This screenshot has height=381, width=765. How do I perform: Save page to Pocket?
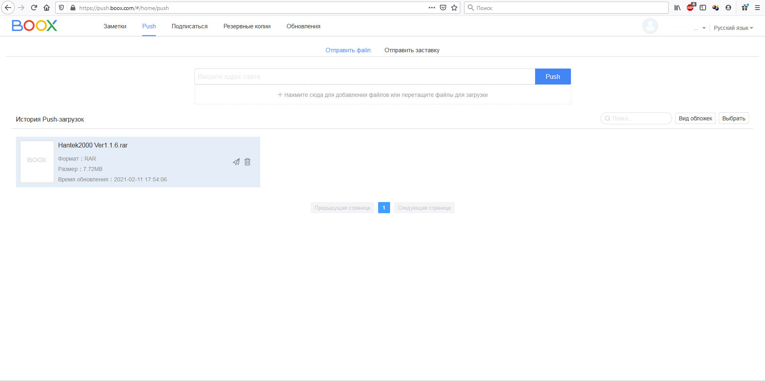click(x=443, y=8)
